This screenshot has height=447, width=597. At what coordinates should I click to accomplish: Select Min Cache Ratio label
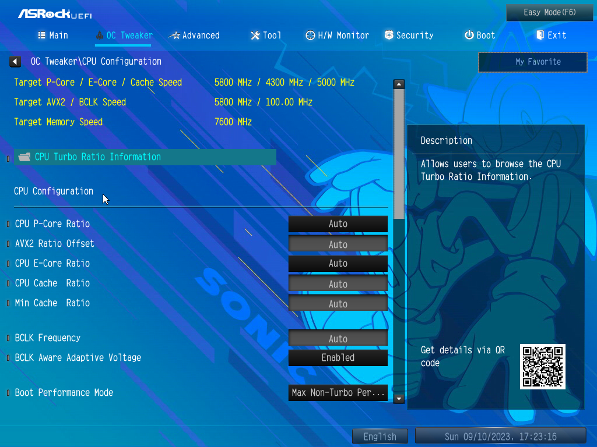(52, 303)
